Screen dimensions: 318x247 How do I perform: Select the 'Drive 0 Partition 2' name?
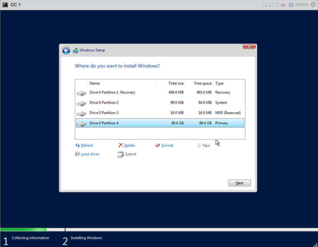click(x=104, y=103)
